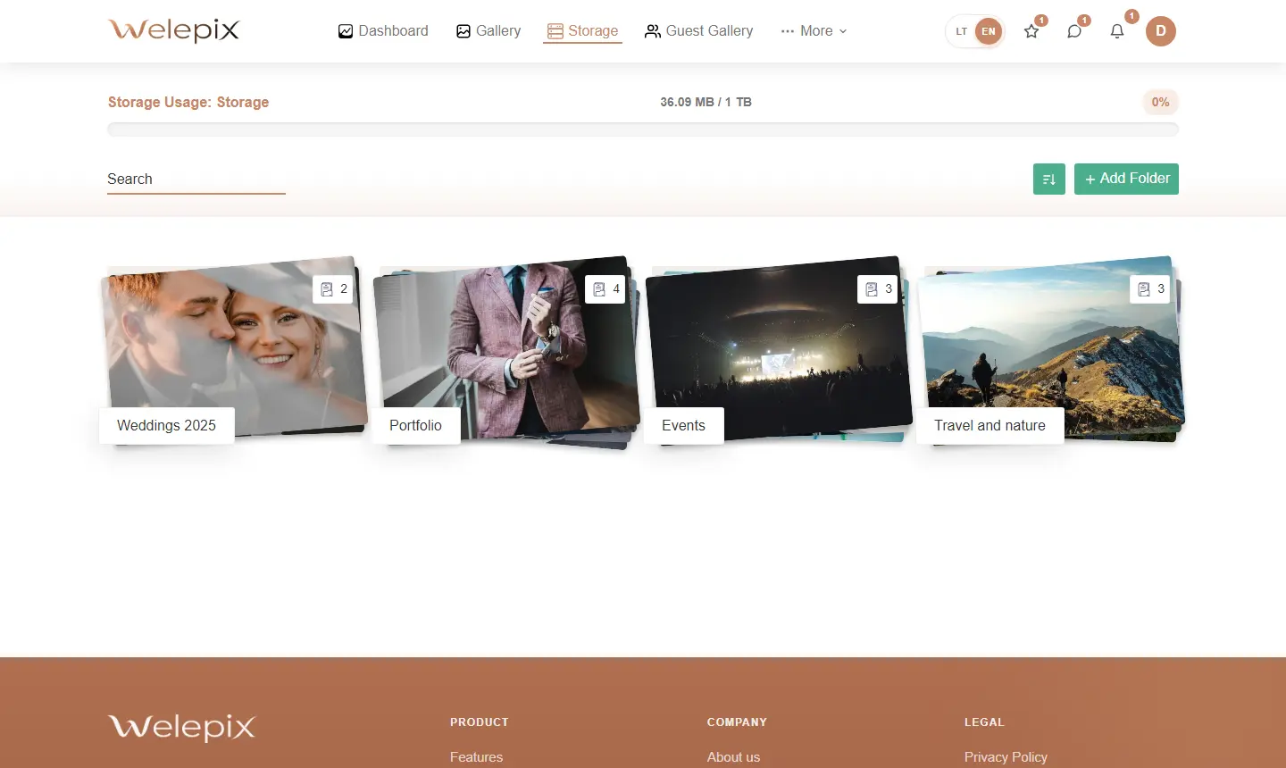Click file count badge on Events folder

click(878, 289)
